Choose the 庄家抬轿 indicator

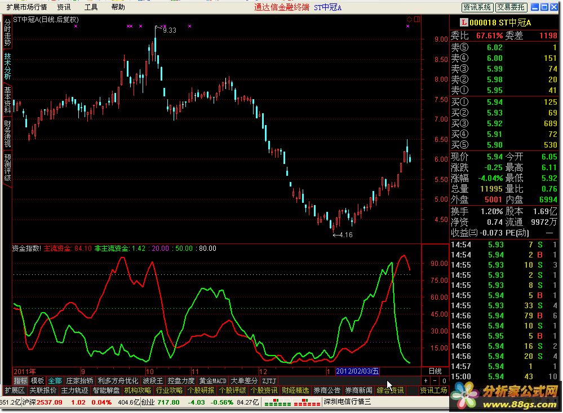[x=79, y=381]
